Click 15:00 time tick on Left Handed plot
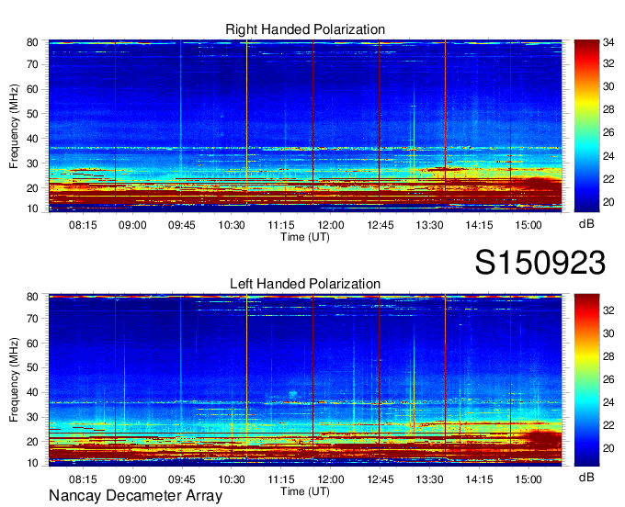This screenshot has height=507, width=625. click(528, 479)
